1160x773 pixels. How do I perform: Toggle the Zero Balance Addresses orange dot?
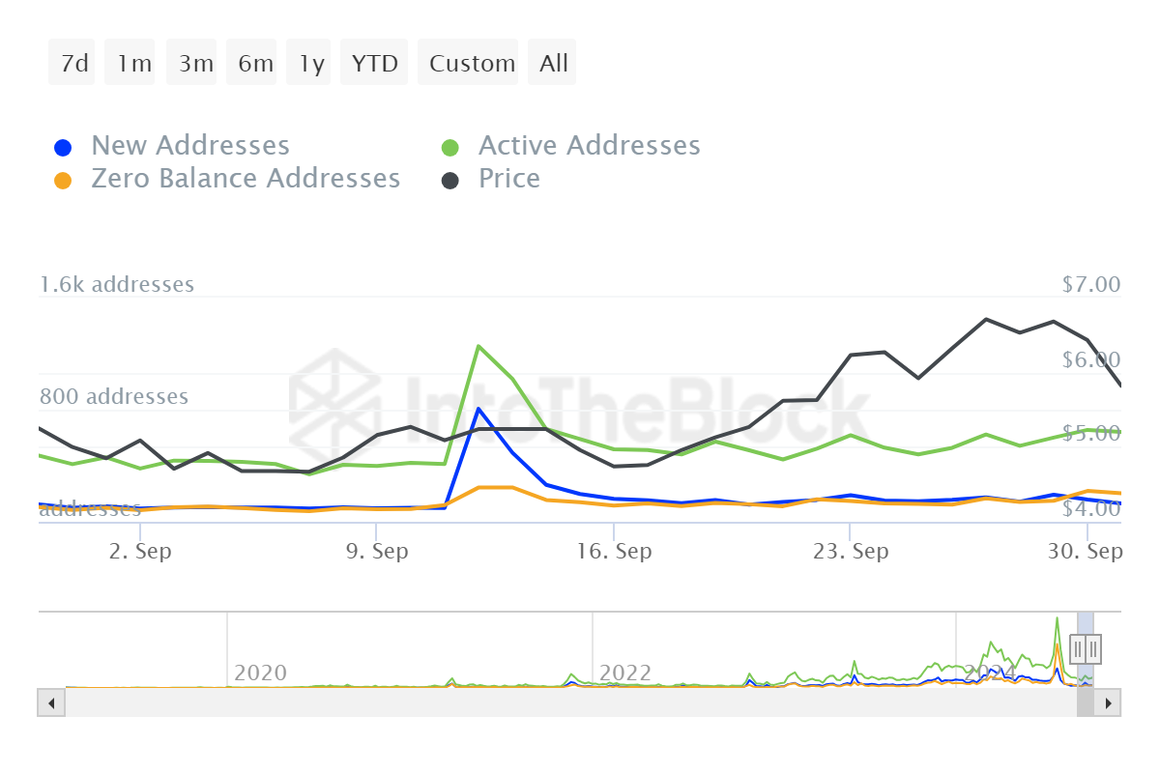(x=63, y=181)
